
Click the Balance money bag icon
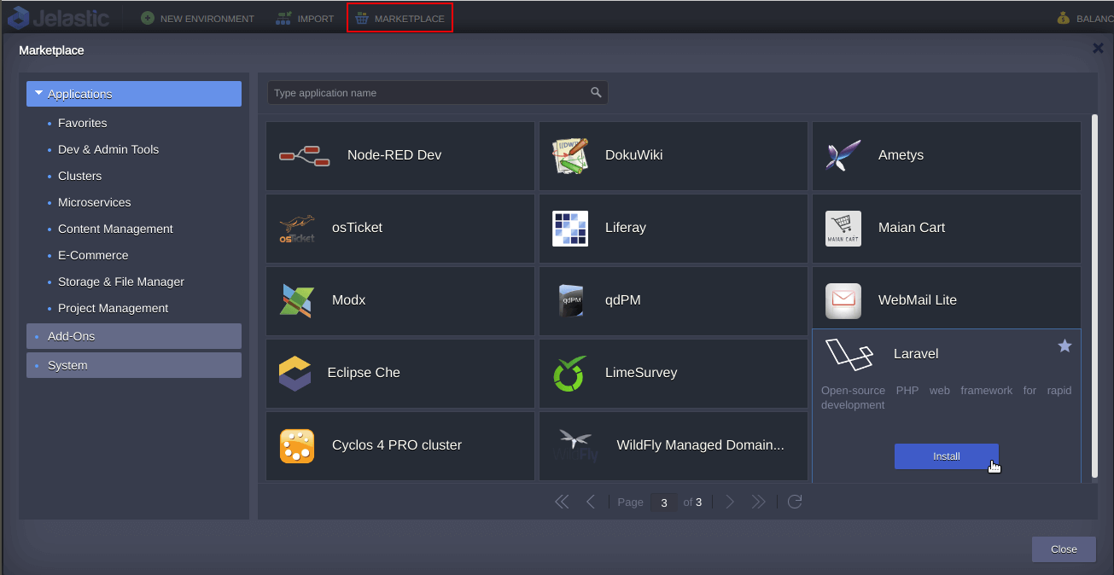[1063, 18]
